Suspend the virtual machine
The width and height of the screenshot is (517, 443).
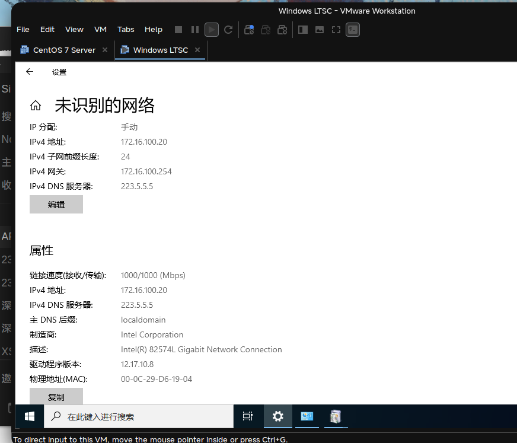click(194, 29)
